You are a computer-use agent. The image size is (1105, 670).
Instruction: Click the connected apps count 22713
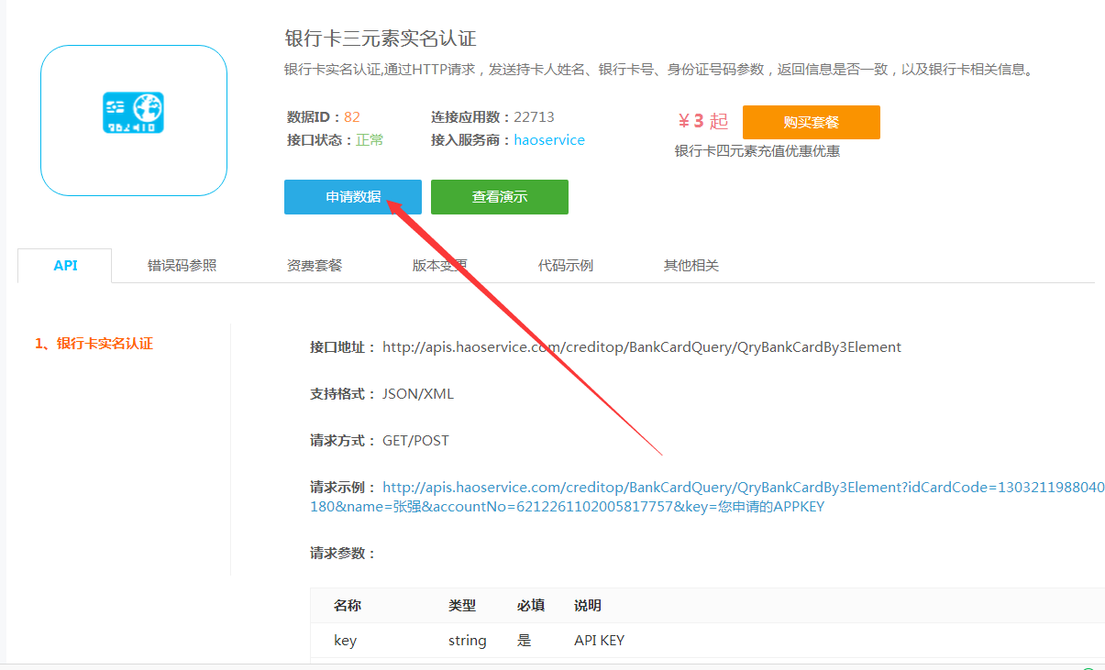pos(534,117)
